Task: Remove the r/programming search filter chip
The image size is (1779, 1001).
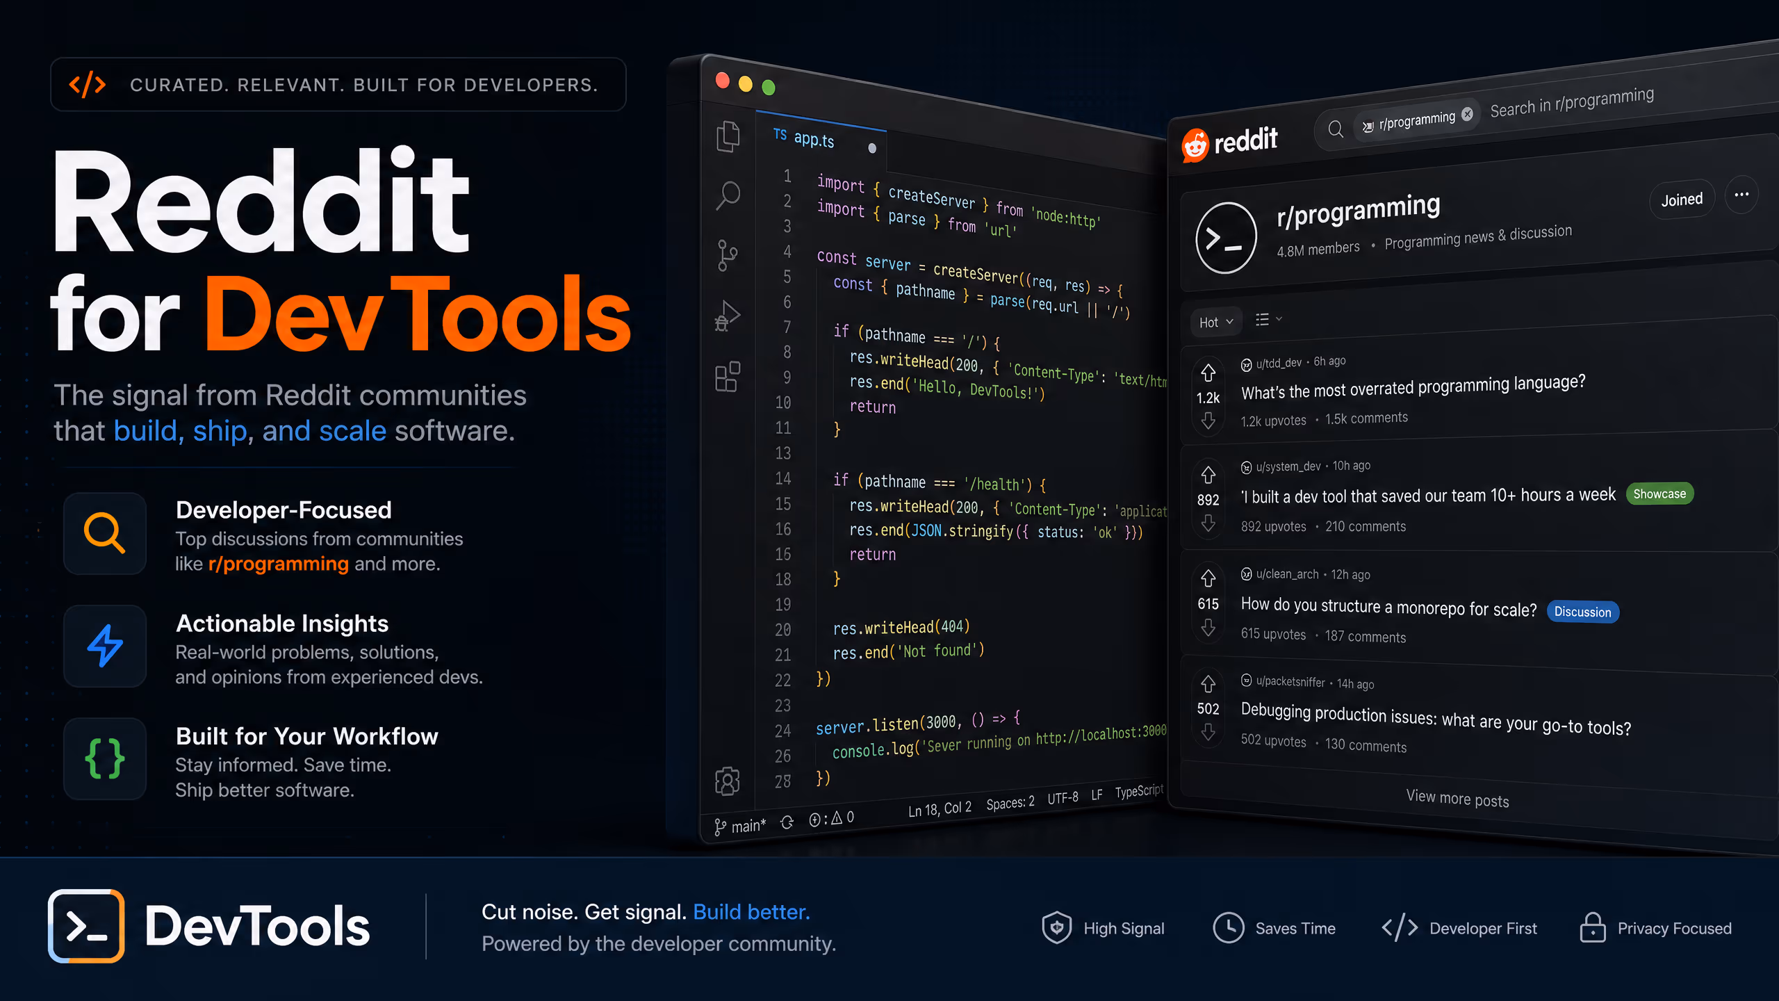Action: point(1467,114)
